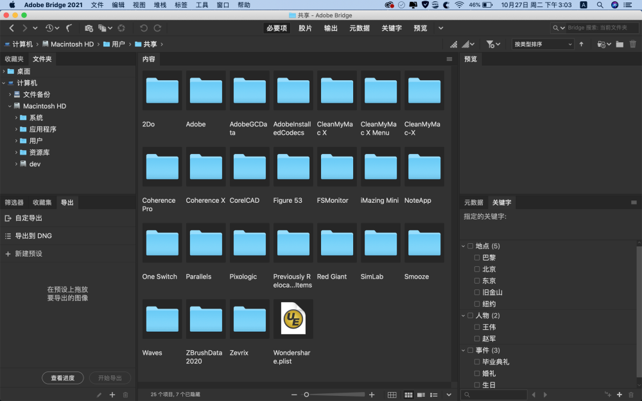
Task: Switch to the 元数据 workspace
Action: (359, 28)
